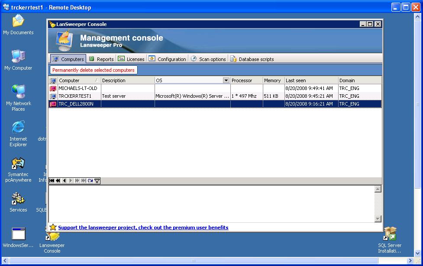Follow the Support the lansweeper project link
The width and height of the screenshot is (423, 266).
click(x=143, y=228)
